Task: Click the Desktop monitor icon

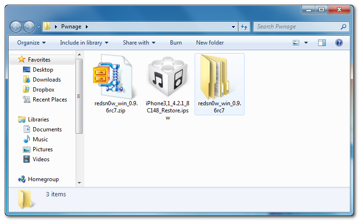Action: point(27,69)
